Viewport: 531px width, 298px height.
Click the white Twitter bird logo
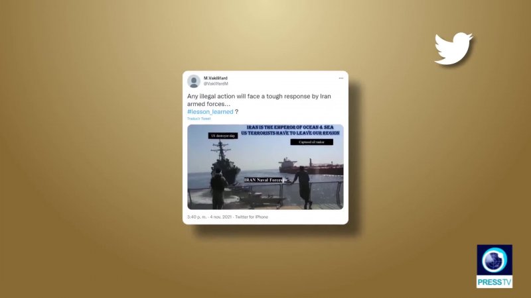(453, 48)
